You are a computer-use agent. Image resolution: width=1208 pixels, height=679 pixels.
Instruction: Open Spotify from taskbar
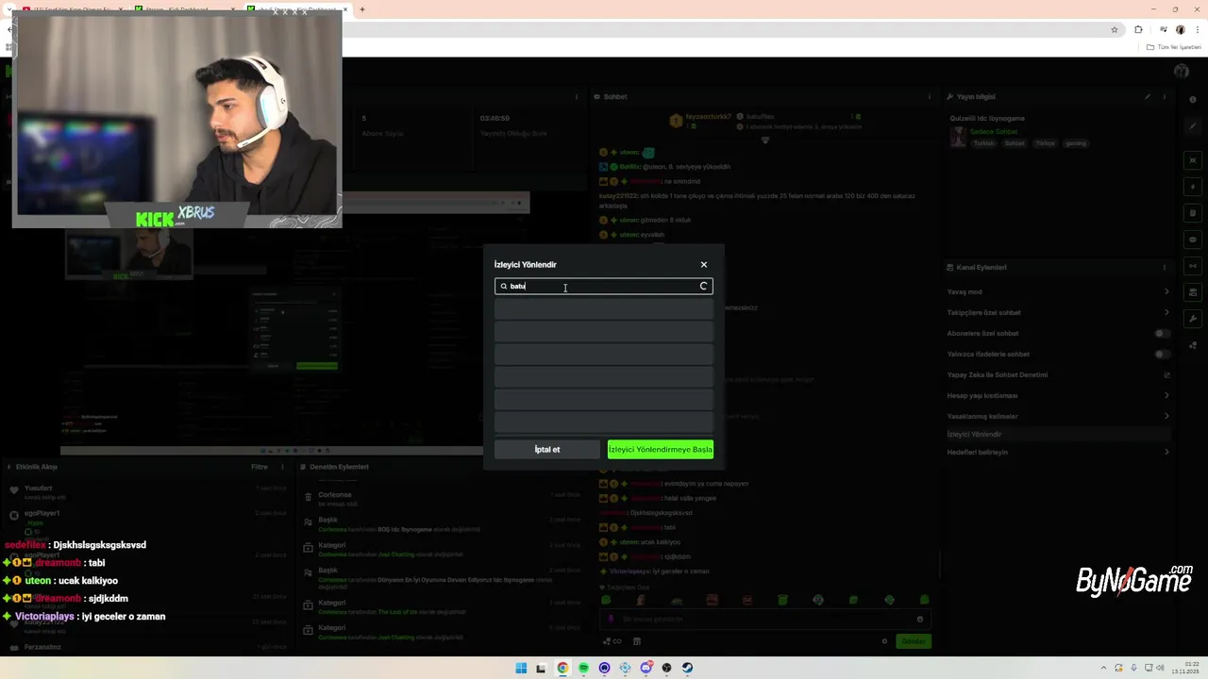point(583,669)
